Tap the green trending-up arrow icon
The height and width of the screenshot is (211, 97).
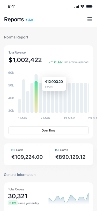click(x=51, y=62)
